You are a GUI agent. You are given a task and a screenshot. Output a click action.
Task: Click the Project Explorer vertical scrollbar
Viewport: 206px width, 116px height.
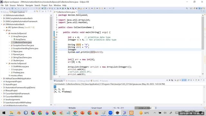click(x=51, y=48)
